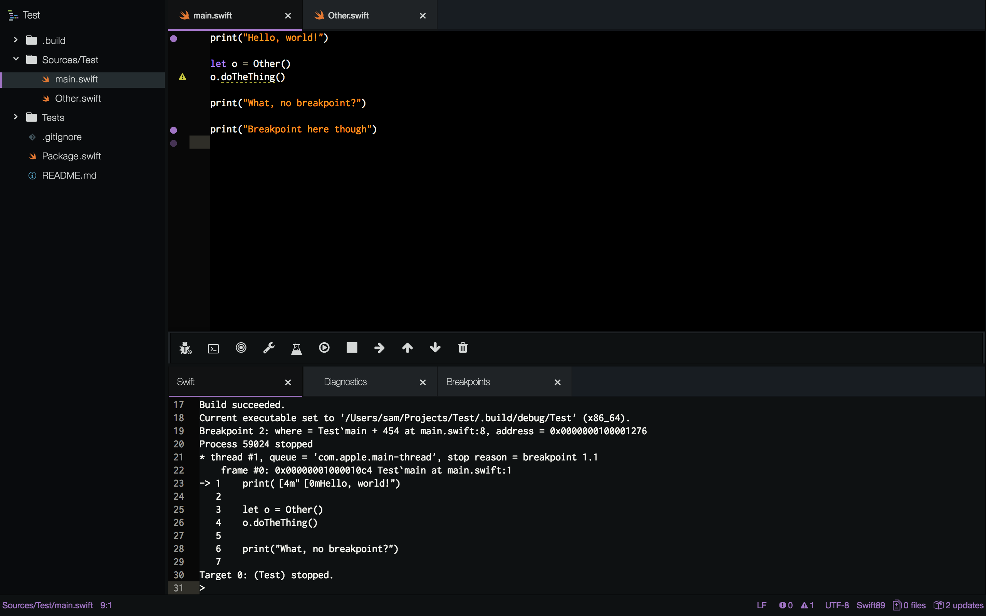Click the Swift icon beside main.swift in the file tree

(x=45, y=79)
